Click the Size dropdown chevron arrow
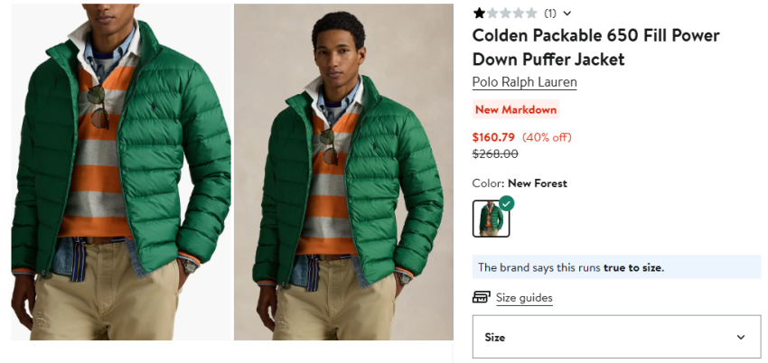768x363 pixels. [741, 337]
